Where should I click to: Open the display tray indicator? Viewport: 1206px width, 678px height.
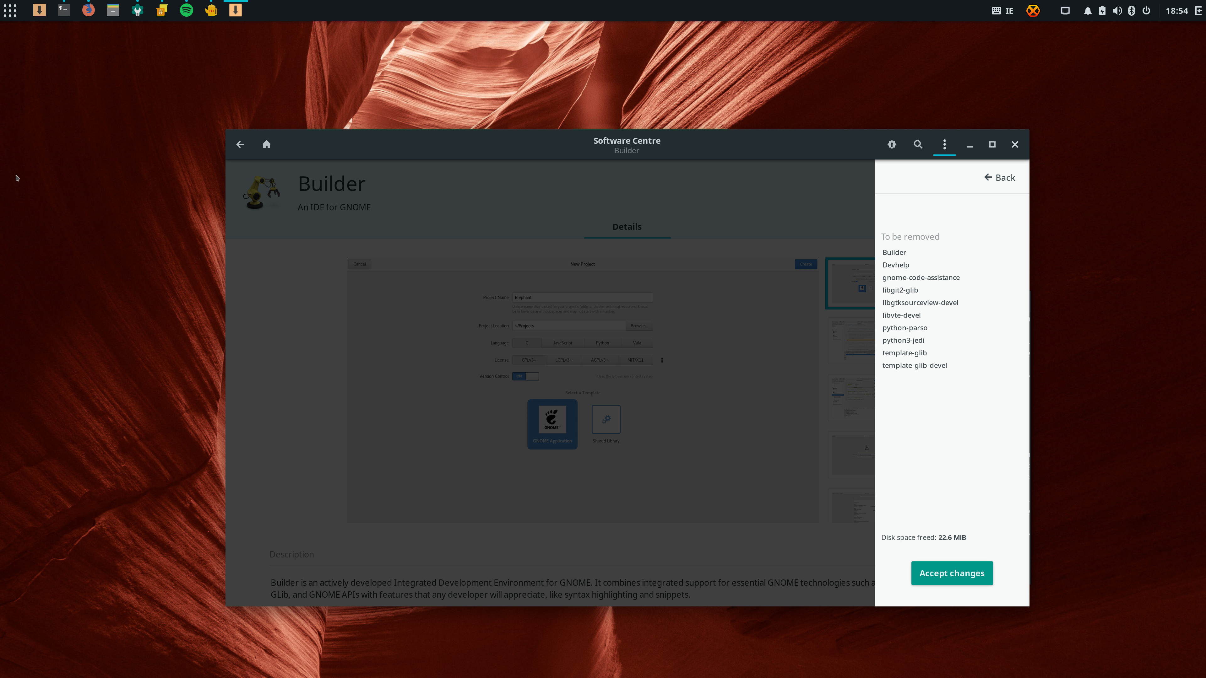coord(1065,11)
